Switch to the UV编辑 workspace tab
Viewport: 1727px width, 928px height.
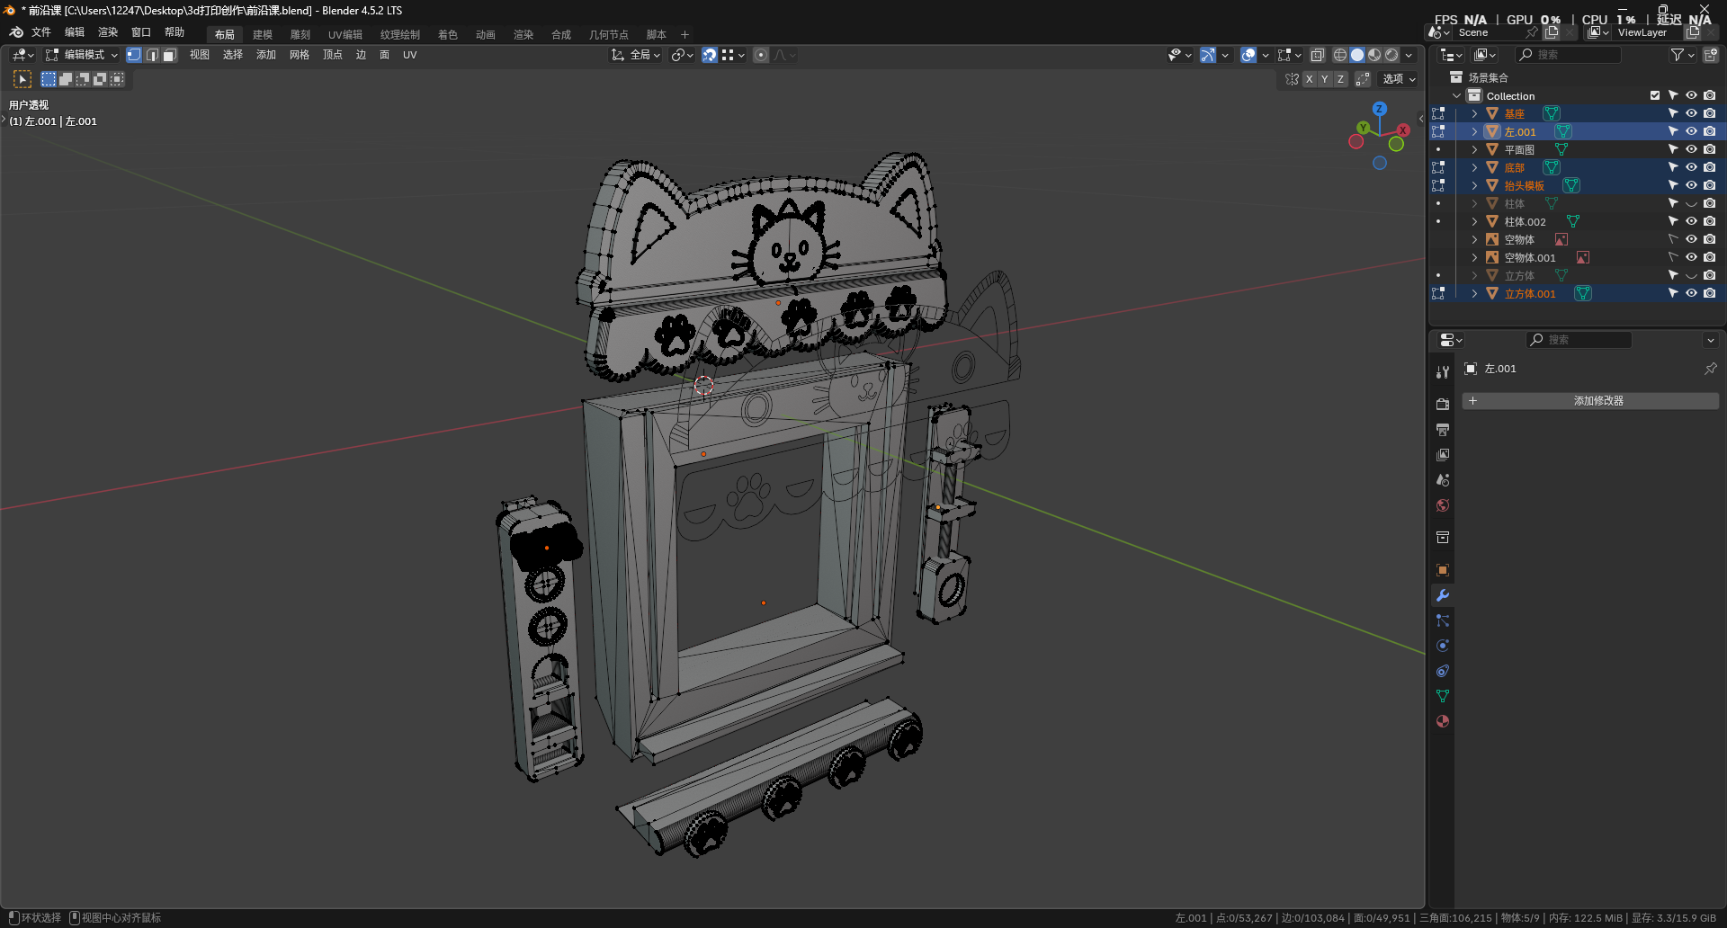click(345, 34)
